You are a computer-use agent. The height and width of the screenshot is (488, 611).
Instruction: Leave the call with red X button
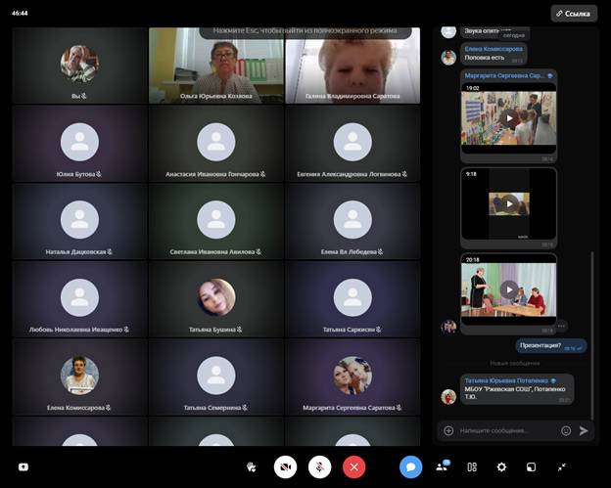point(353,467)
